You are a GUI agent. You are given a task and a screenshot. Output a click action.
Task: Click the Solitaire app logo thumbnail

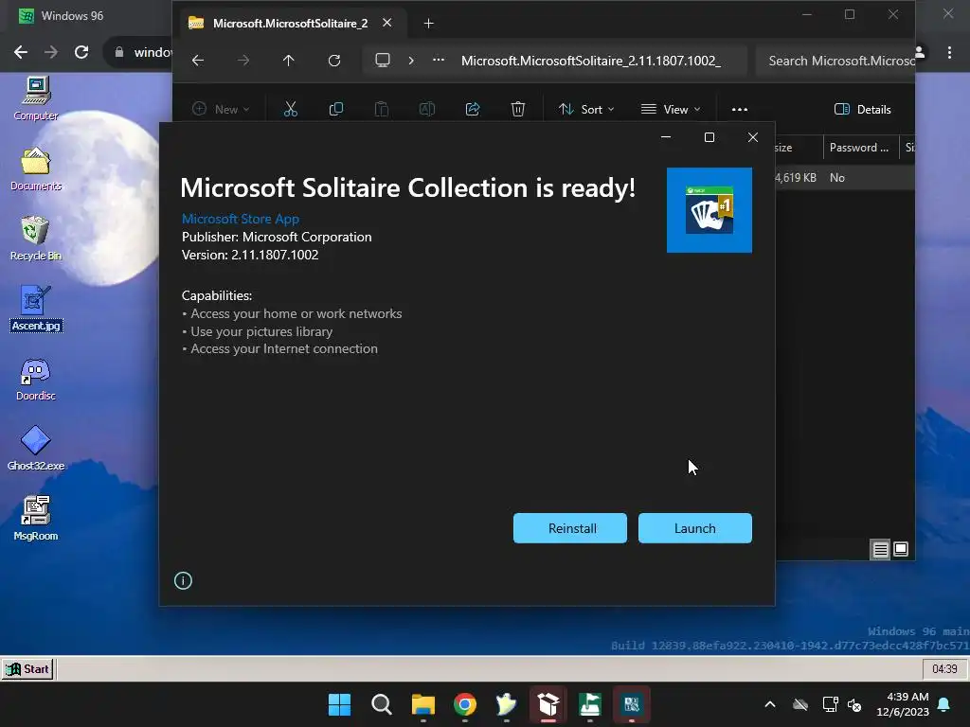pyautogui.click(x=710, y=210)
